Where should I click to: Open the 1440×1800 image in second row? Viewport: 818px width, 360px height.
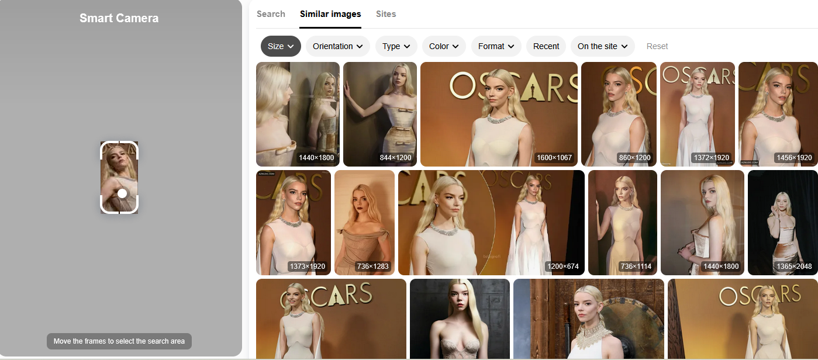[702, 223]
